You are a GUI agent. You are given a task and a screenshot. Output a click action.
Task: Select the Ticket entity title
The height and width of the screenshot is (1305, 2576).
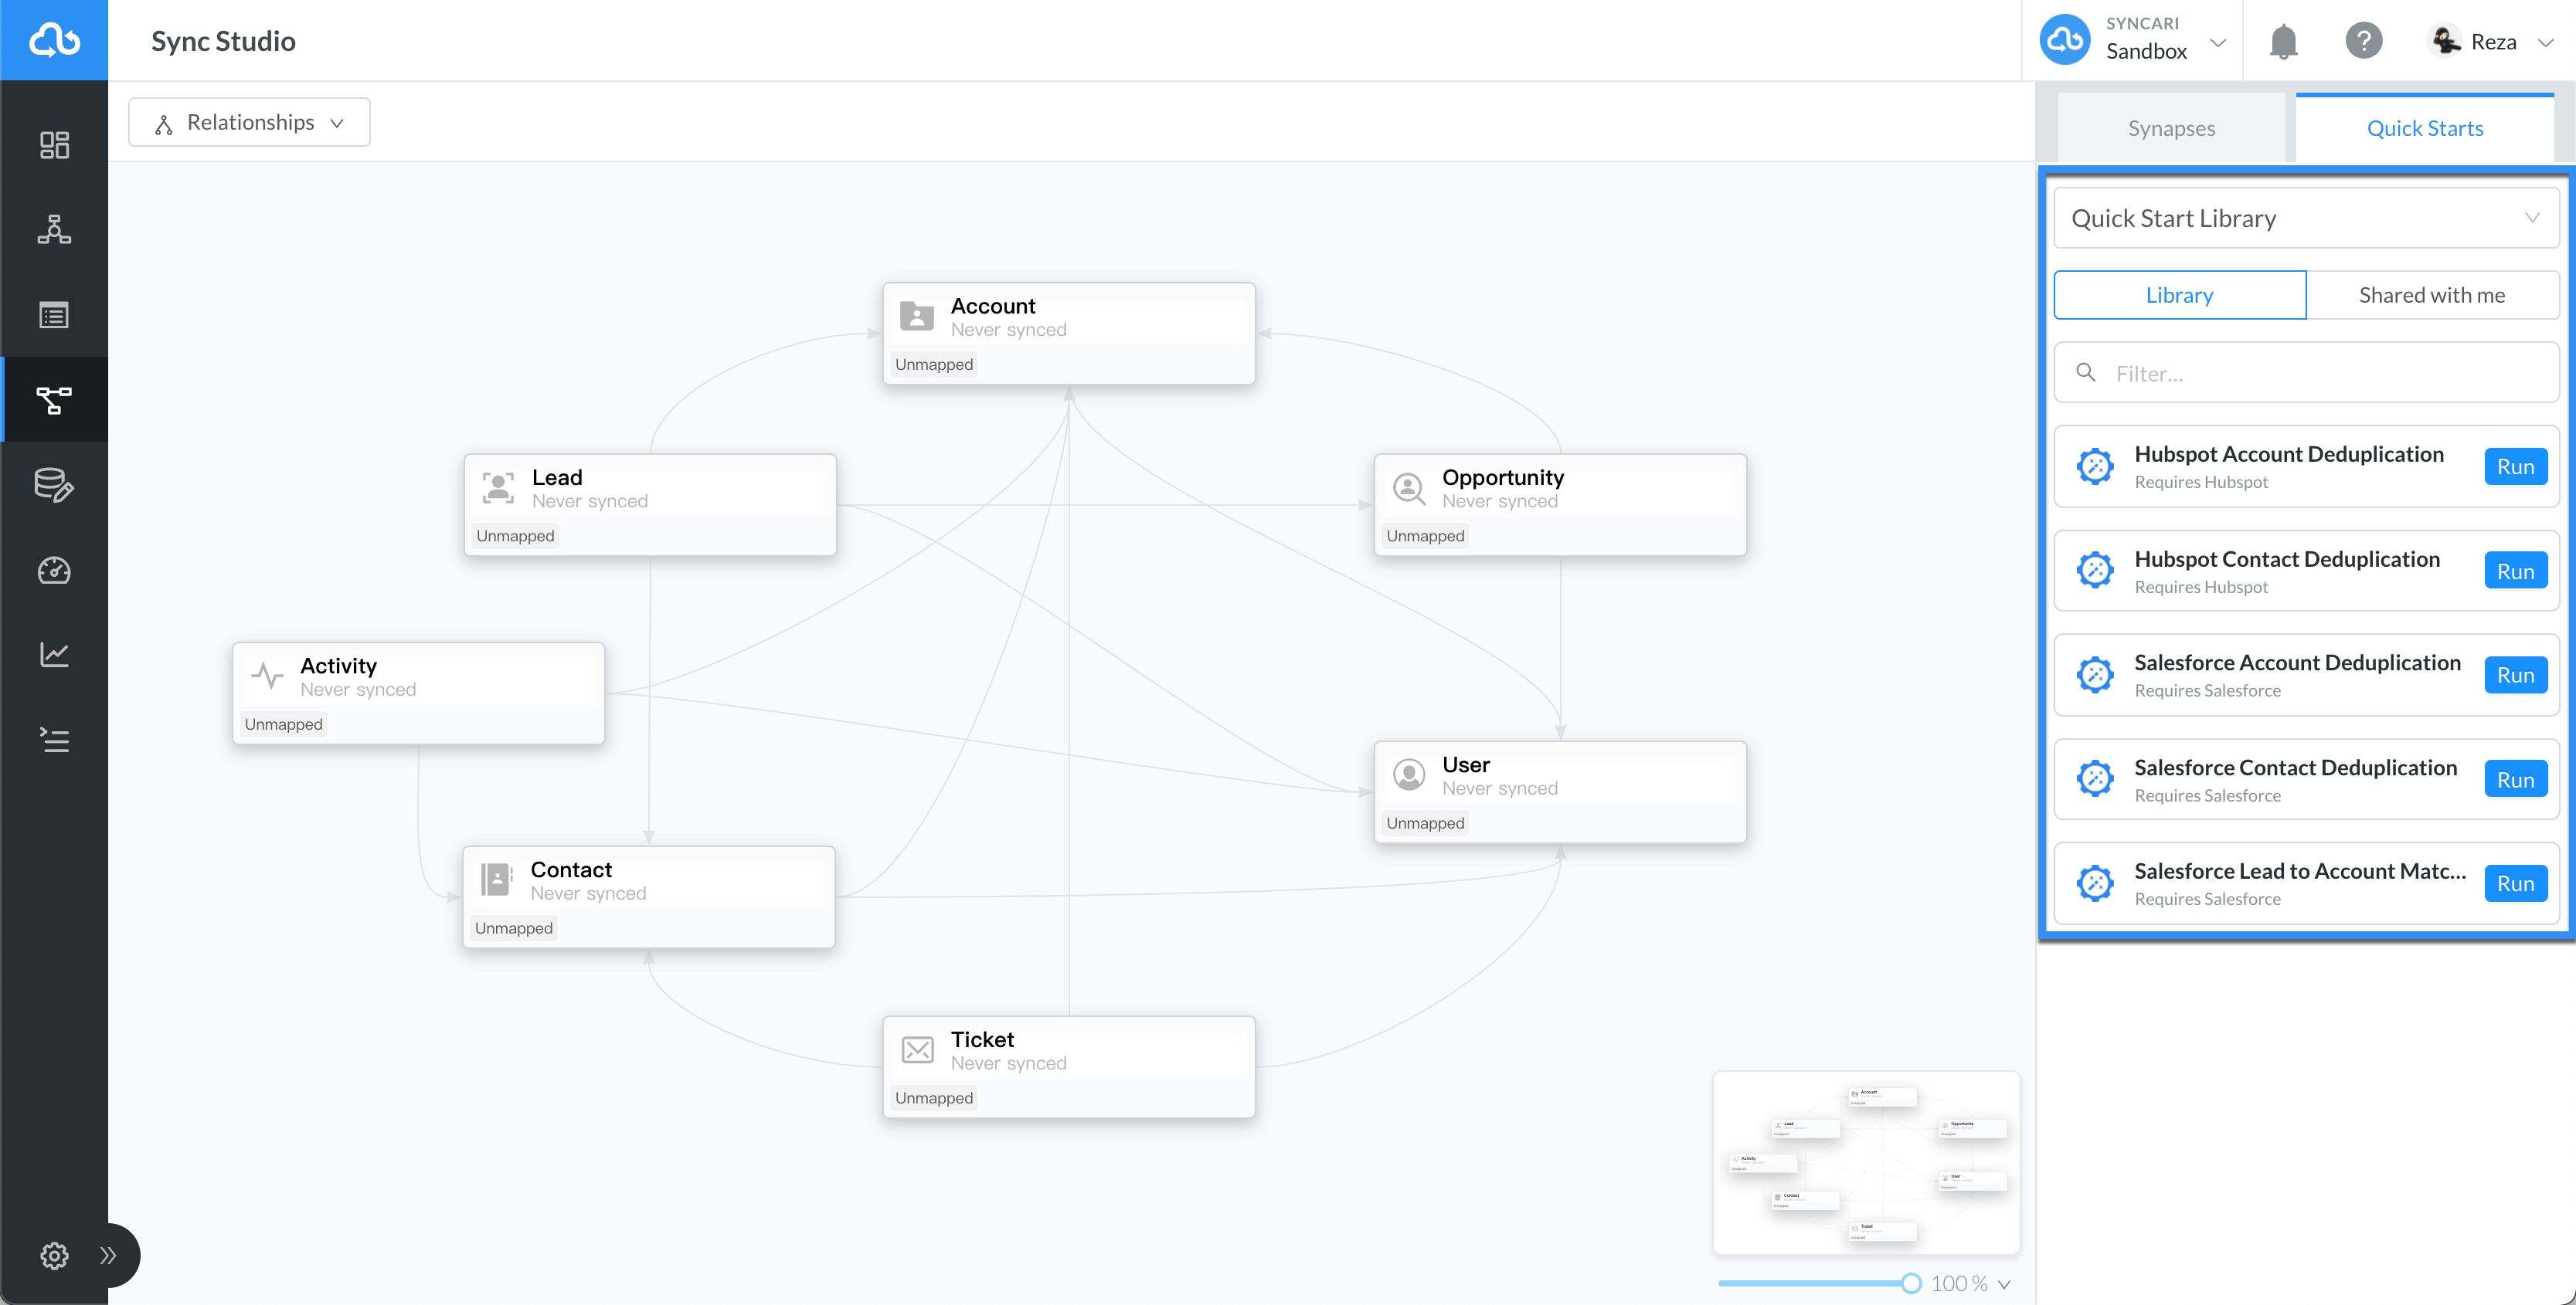(x=982, y=1039)
